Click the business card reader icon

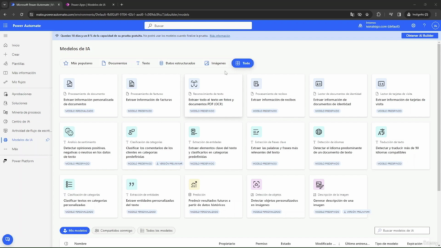coord(381,83)
